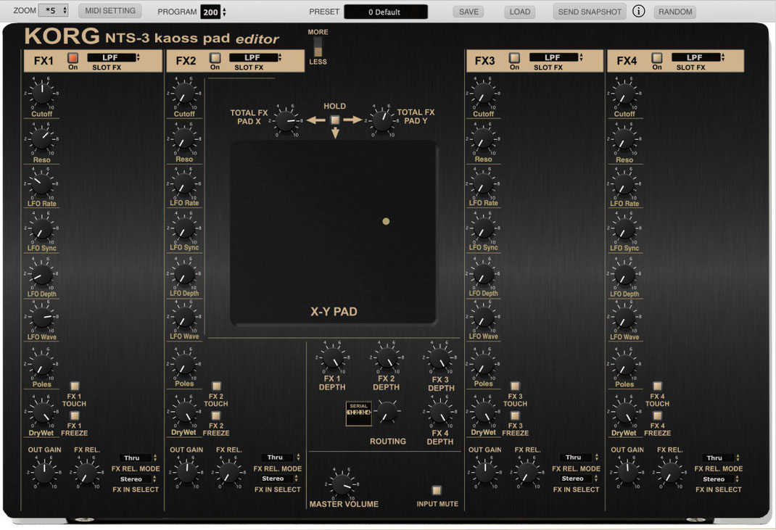Click FX1 OUT GAIN knob
This screenshot has height=530, width=776.
(x=44, y=473)
